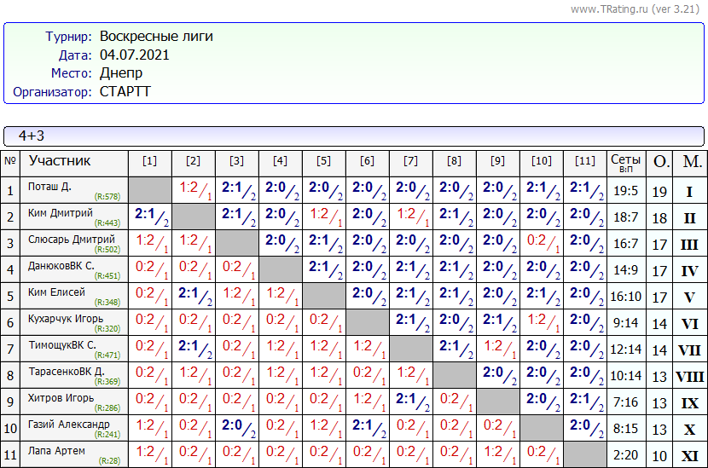The height and width of the screenshot is (468, 708).
Task: Click the Участник column header
Action: pos(60,161)
